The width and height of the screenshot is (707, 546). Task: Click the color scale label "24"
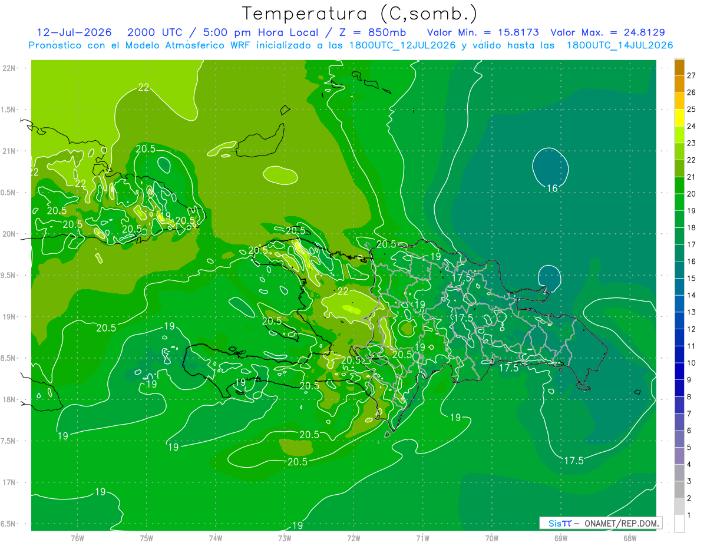[692, 126]
